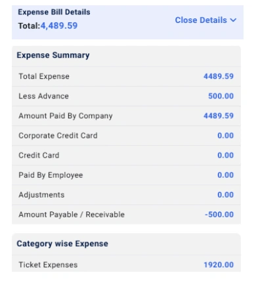Click Adjustments value 0.00
Viewport: 256px width, 298px height.
pyautogui.click(x=225, y=195)
